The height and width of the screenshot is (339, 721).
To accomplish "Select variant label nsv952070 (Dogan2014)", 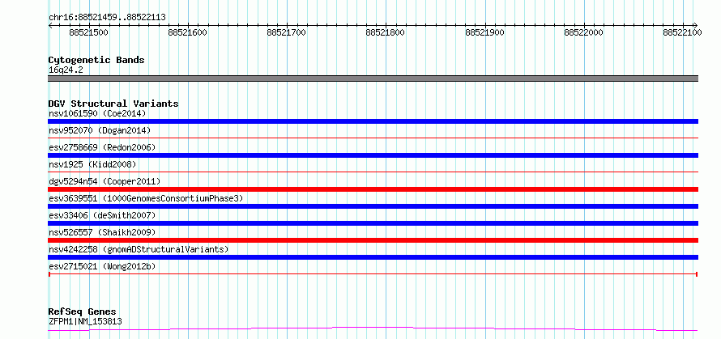I will tap(100, 130).
